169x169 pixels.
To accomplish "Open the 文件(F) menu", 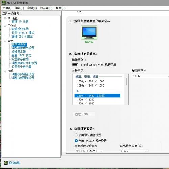I will (7, 8).
